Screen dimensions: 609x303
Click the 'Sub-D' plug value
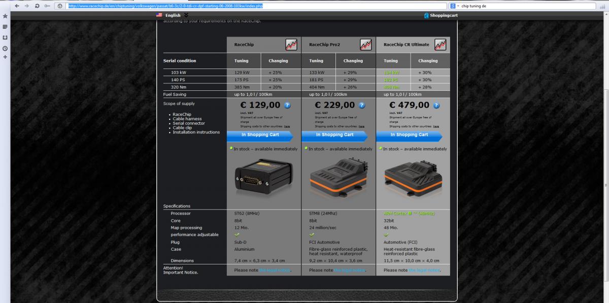(241, 242)
